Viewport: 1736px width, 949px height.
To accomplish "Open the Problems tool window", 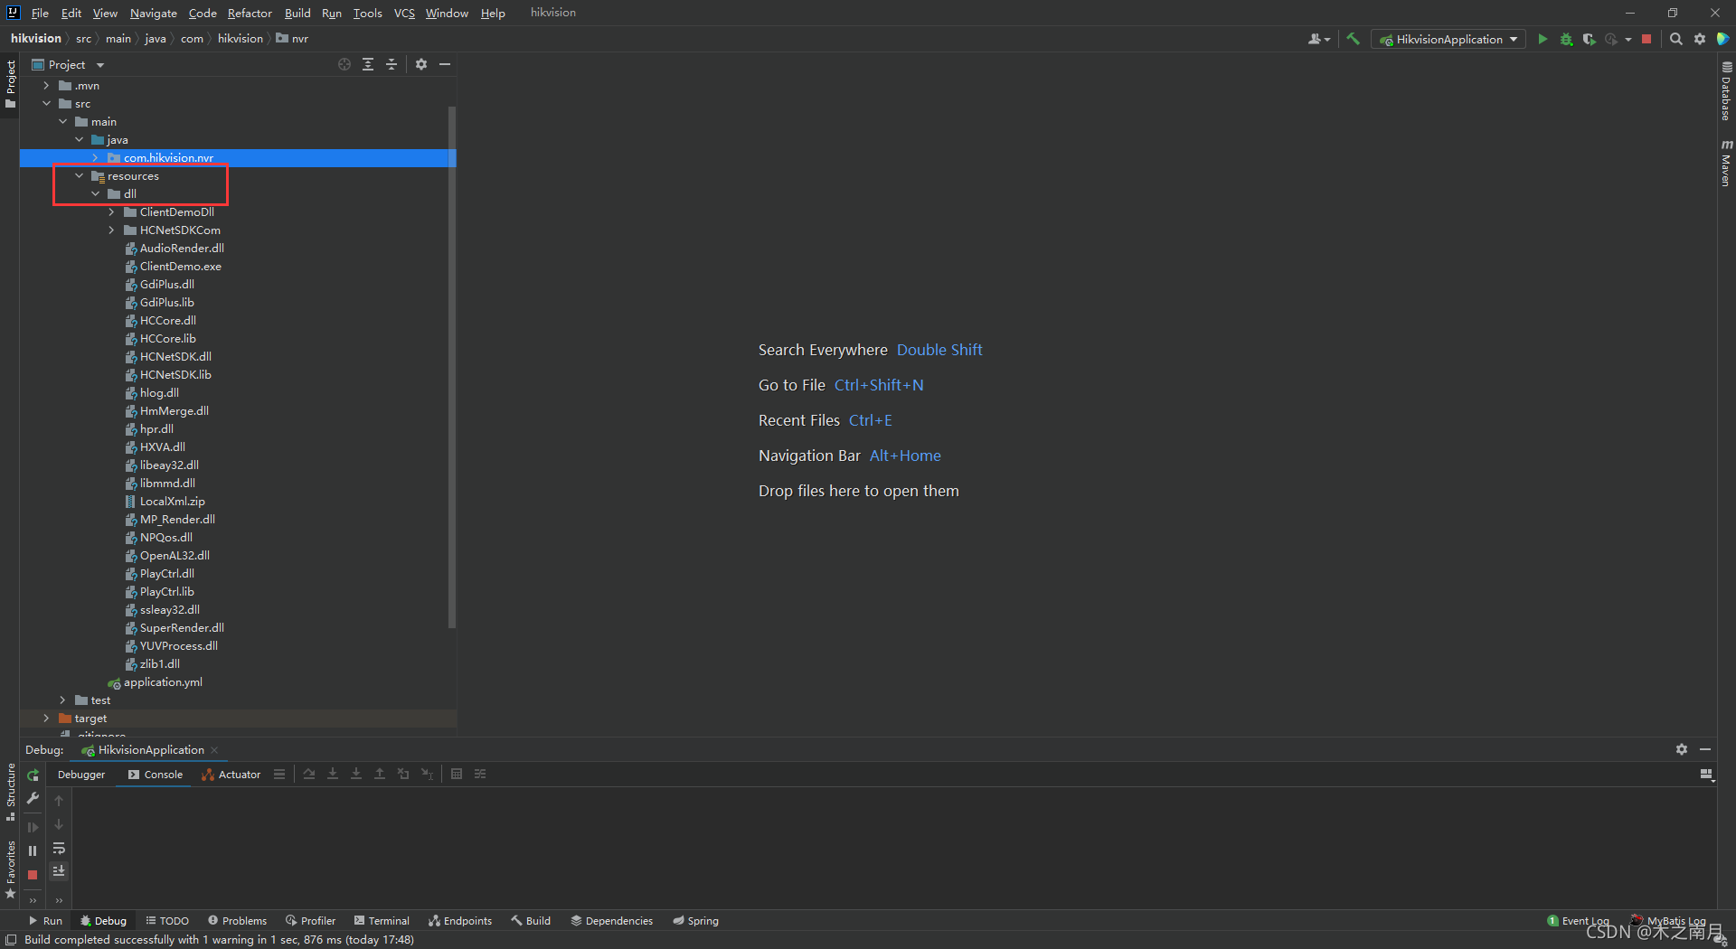I will tap(237, 921).
